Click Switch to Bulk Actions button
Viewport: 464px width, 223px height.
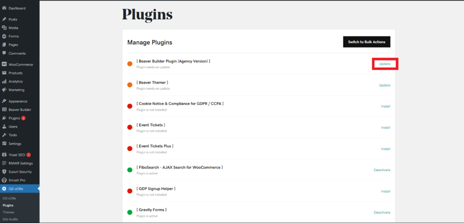(367, 42)
